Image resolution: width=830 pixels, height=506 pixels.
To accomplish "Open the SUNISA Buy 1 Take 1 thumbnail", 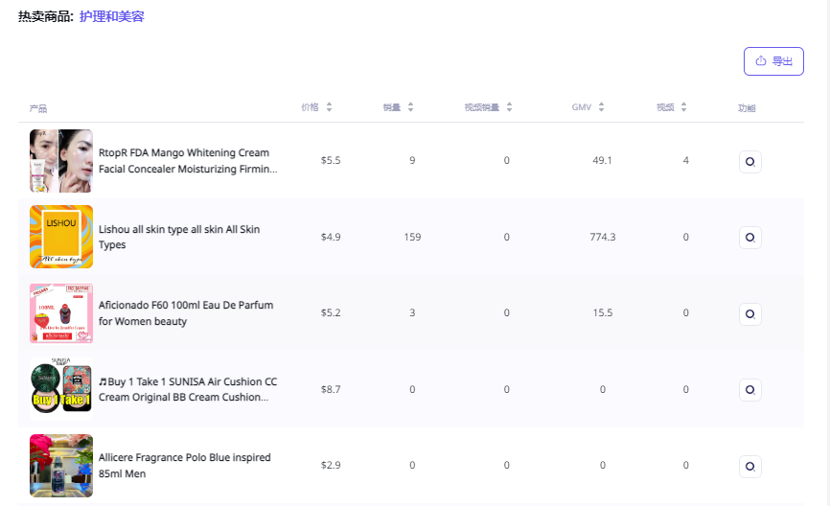I will 61,389.
